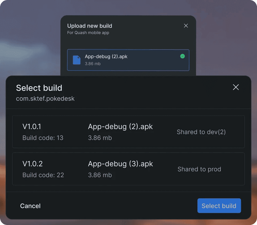Screen dimensions: 257x225
Task: Click the App-debug (2).apk file card
Action: [x=128, y=60]
